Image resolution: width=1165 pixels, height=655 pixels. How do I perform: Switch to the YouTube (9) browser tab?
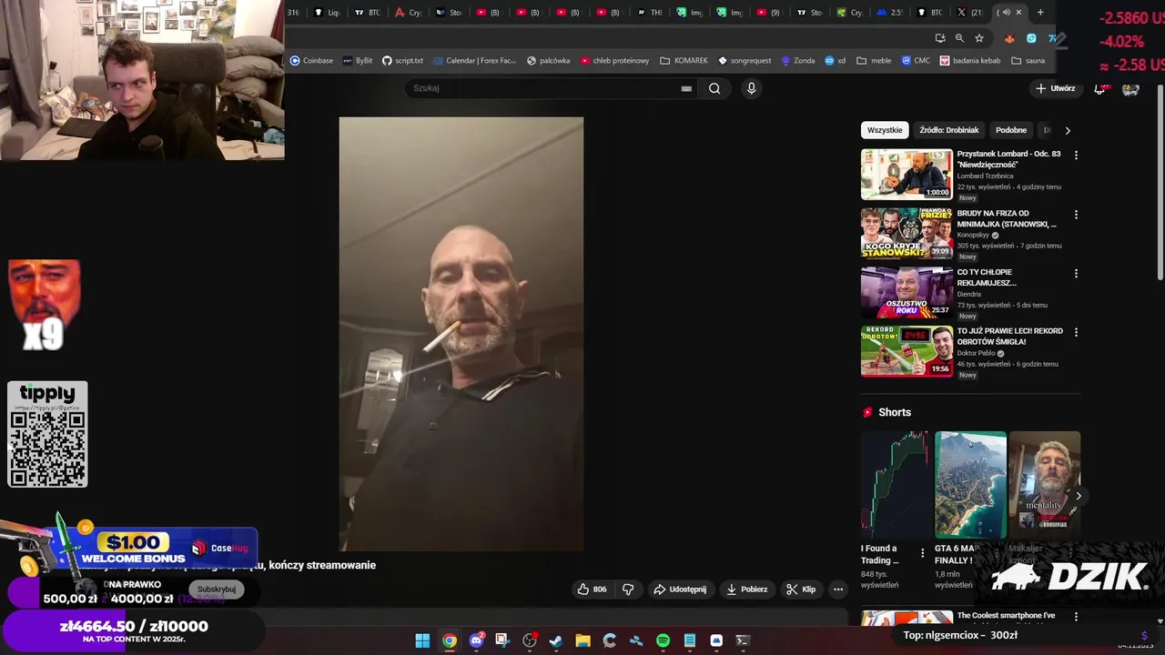click(x=770, y=13)
